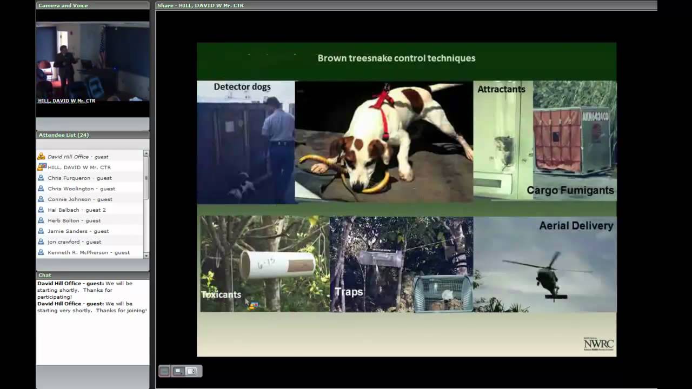Click the Share - HILL, DAVID W panel header
The image size is (692, 389).
click(x=406, y=5)
